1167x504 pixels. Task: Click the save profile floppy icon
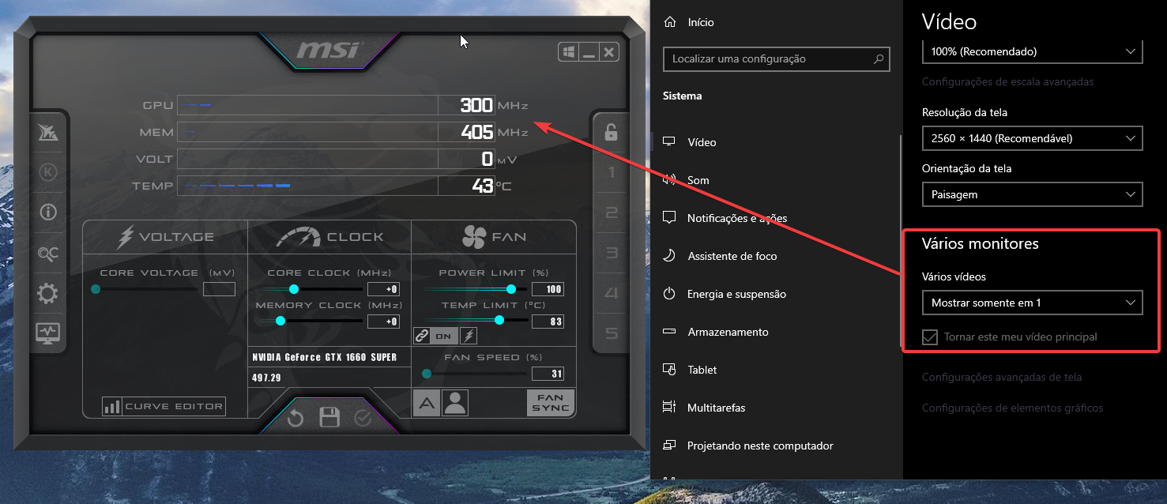pos(329,418)
